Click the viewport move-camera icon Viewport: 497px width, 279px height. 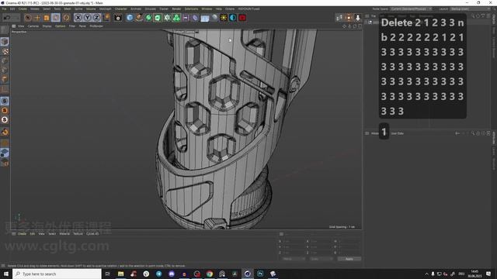pyautogui.click(x=344, y=26)
